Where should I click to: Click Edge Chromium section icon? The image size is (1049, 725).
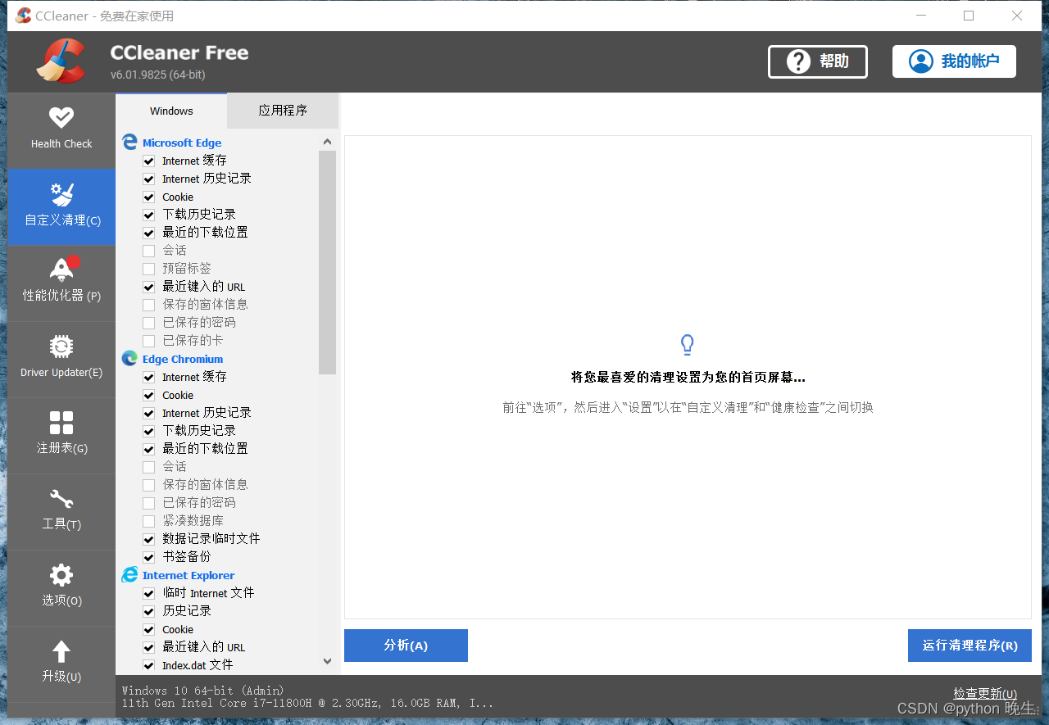[129, 359]
